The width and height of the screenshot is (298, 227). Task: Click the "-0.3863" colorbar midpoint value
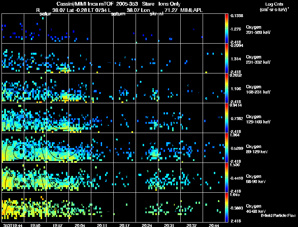tap(236, 208)
